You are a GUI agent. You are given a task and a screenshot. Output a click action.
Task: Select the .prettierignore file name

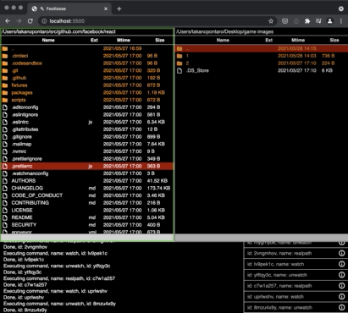[x=26, y=159]
